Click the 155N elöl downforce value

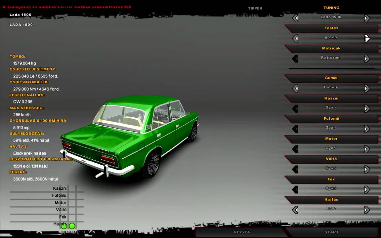(31, 166)
